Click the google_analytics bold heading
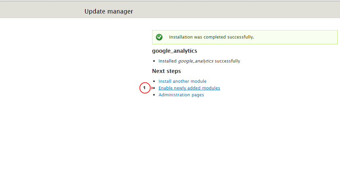 (x=175, y=51)
